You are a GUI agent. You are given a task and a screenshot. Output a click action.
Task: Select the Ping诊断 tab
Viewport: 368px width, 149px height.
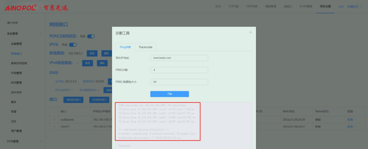click(x=125, y=47)
